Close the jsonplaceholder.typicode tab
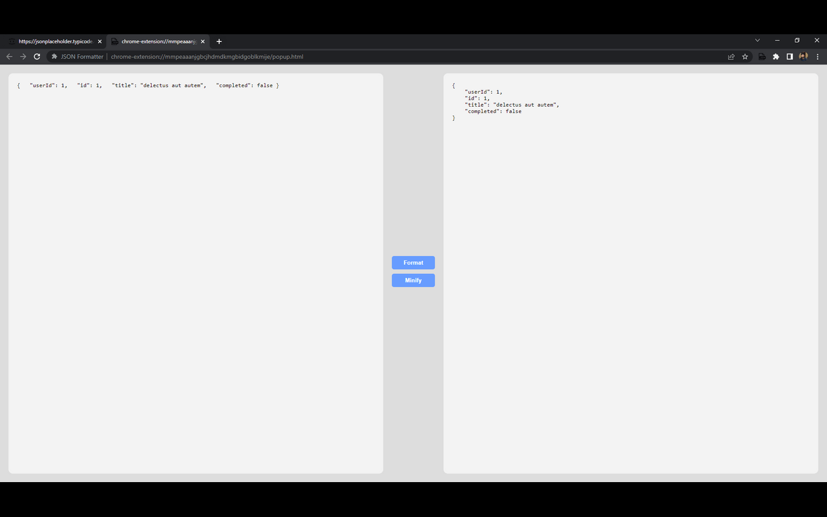The image size is (827, 517). [99, 41]
